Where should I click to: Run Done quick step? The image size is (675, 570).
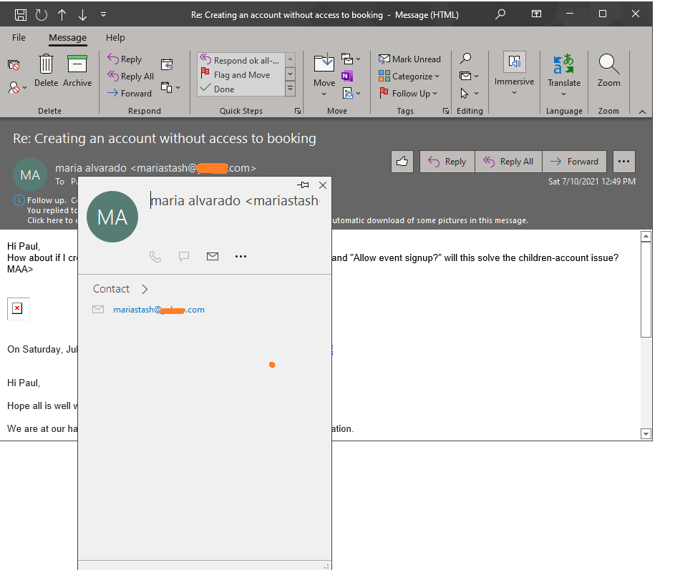coord(241,89)
